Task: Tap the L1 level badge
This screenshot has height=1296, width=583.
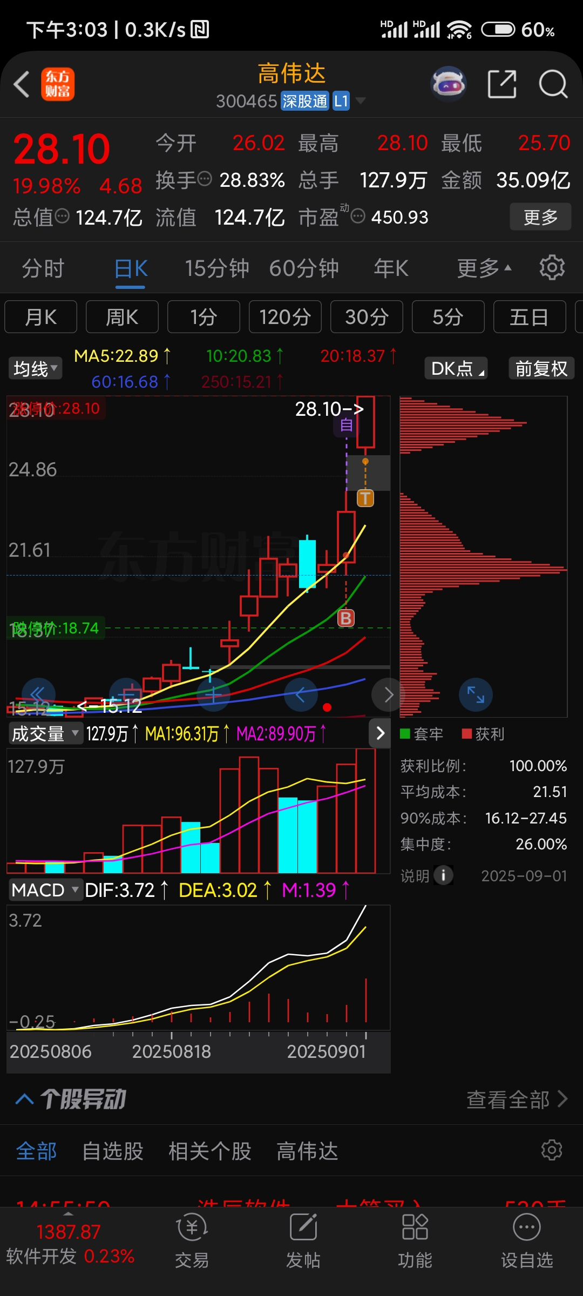Action: [x=341, y=101]
